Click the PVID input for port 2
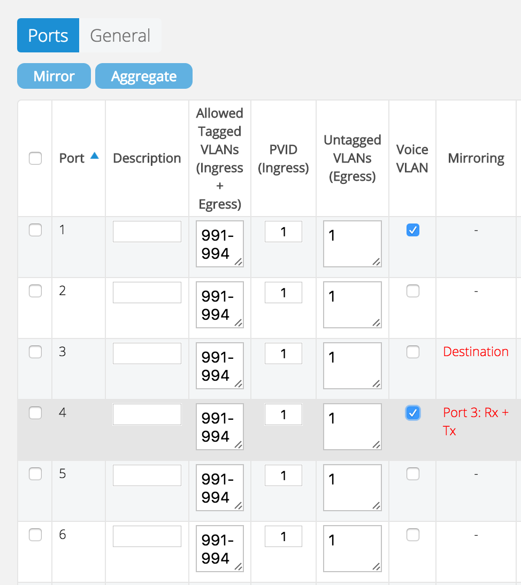 283,292
